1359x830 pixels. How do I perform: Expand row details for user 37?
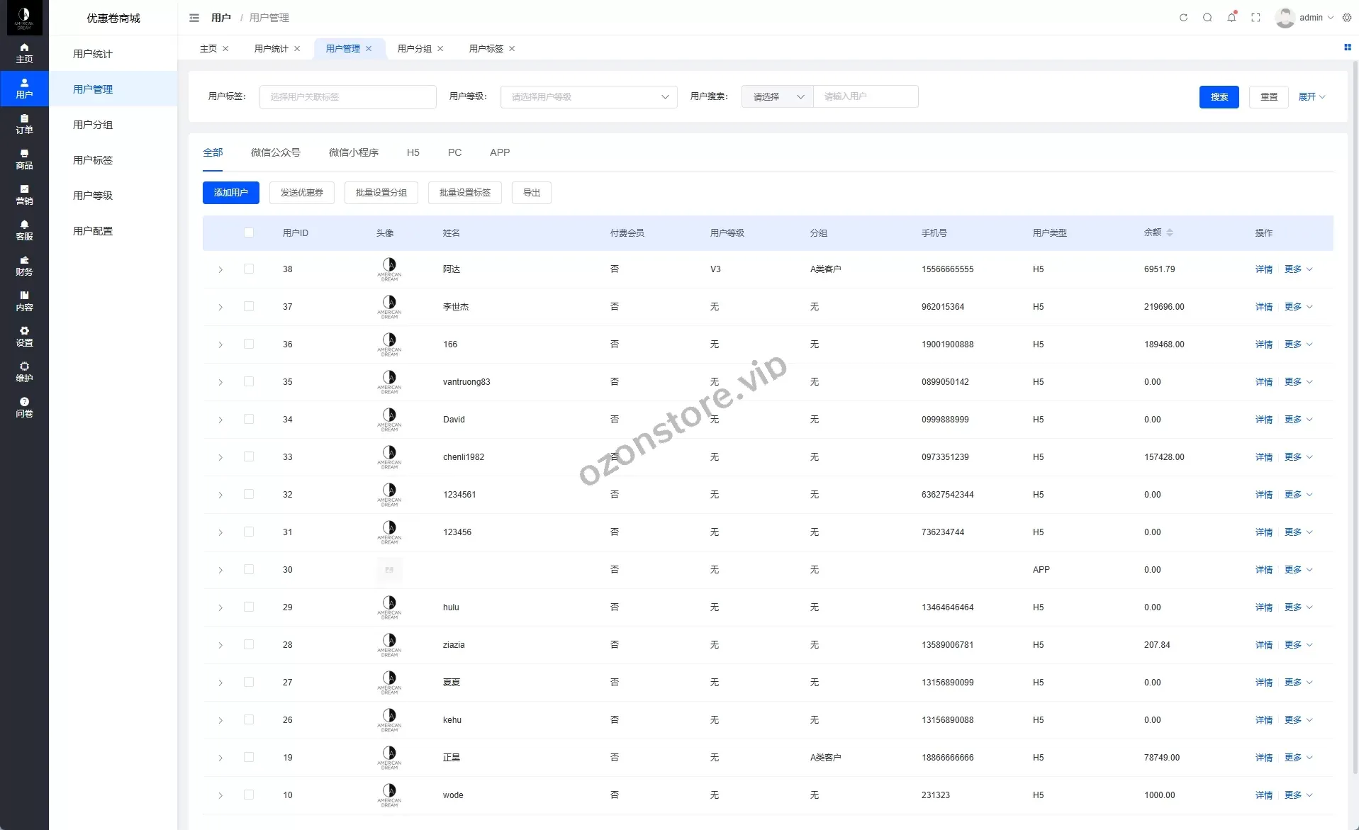tap(220, 307)
